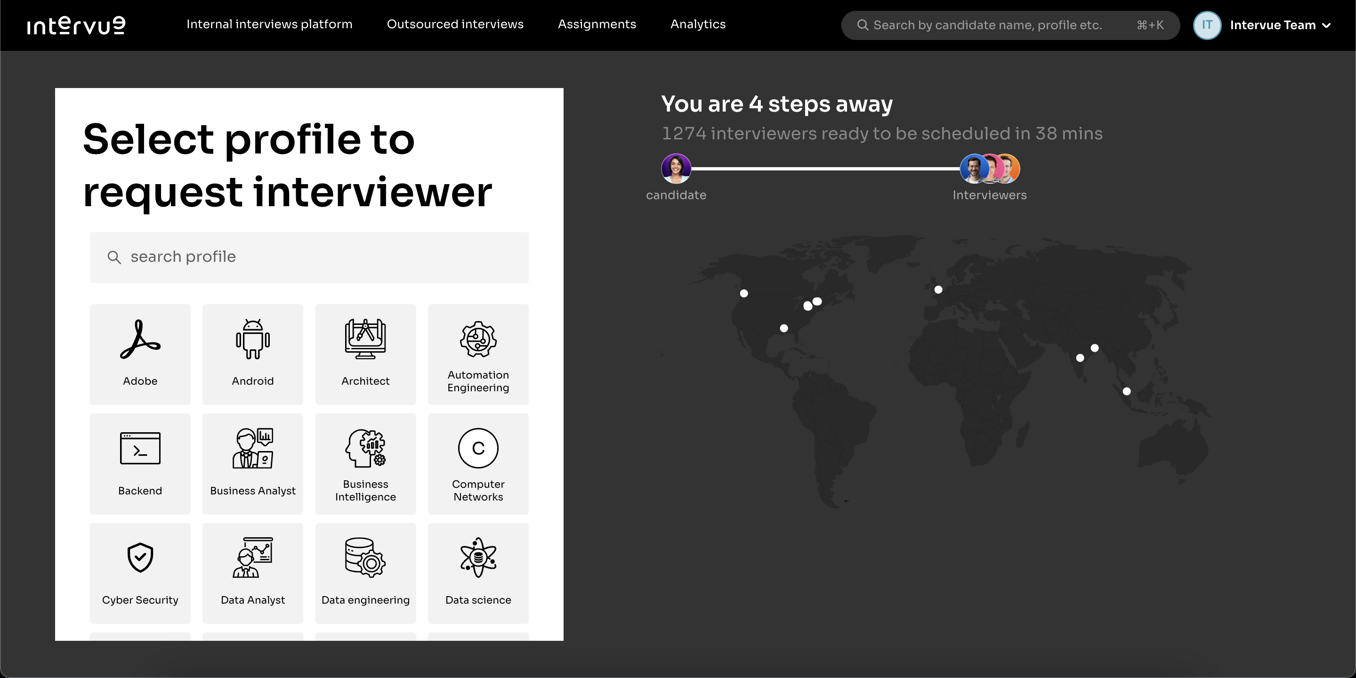Screen dimensions: 1356x678
Task: Click the Cyber Security label
Action: pyautogui.click(x=140, y=599)
